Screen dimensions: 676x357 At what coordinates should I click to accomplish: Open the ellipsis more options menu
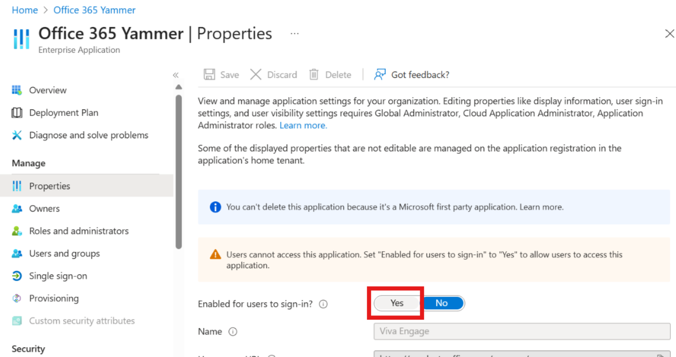[295, 33]
